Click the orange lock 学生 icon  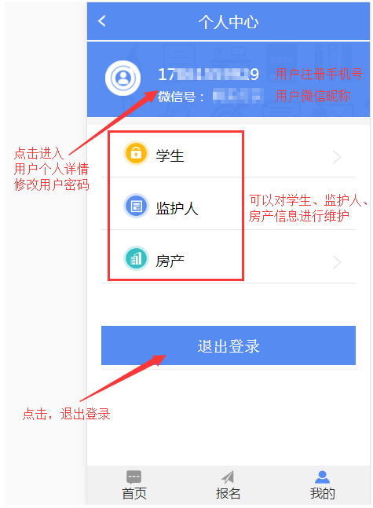point(136,153)
